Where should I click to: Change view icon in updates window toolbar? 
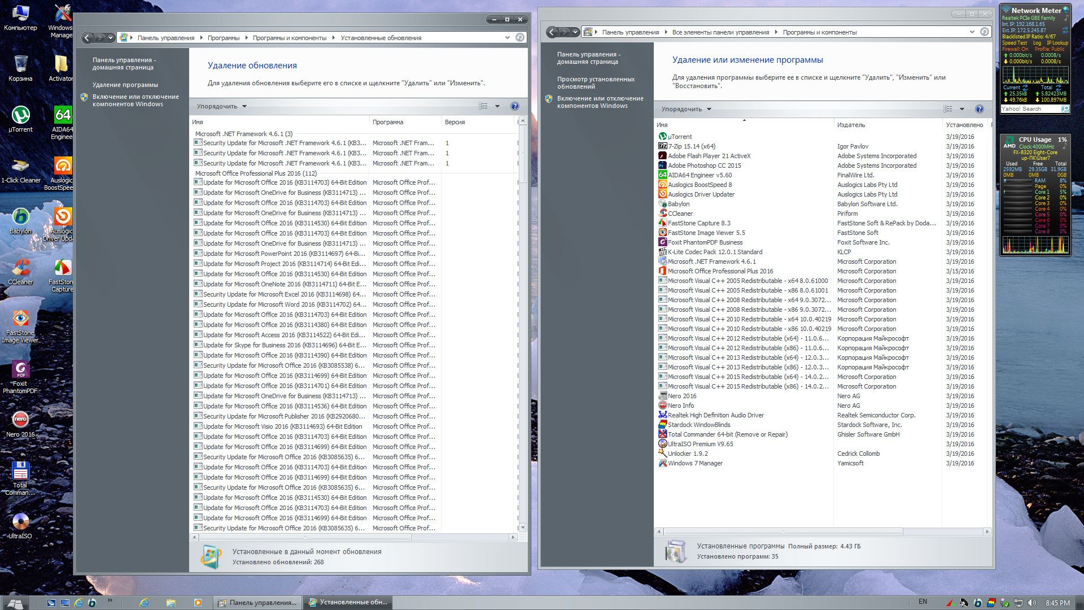(x=483, y=106)
